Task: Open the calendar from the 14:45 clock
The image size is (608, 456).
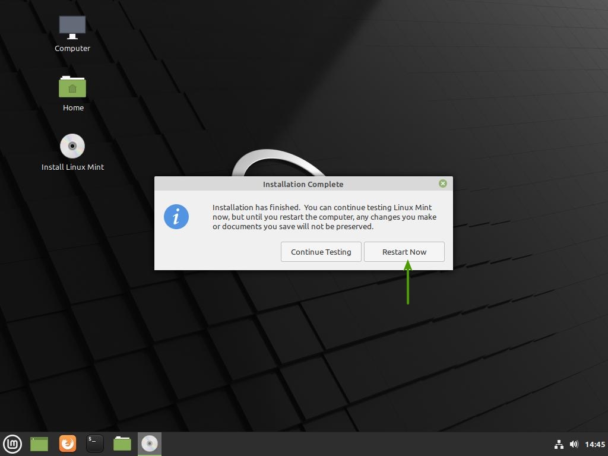Action: (594, 444)
